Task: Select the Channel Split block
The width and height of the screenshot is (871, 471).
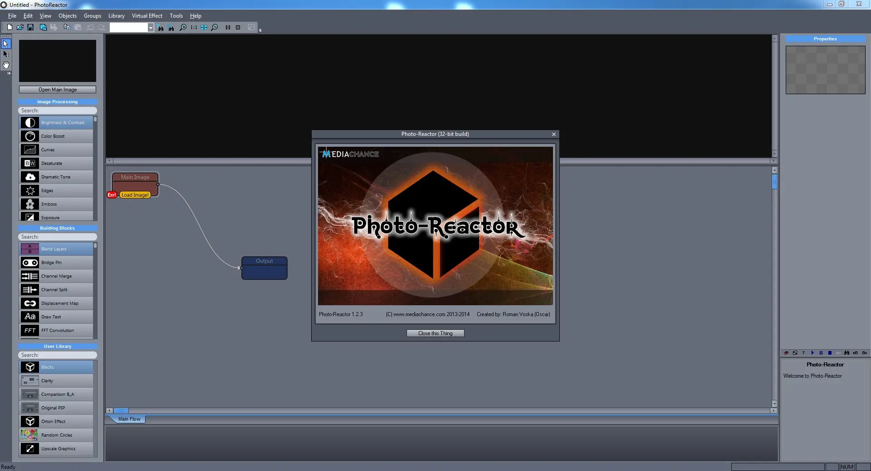Action: coord(57,290)
